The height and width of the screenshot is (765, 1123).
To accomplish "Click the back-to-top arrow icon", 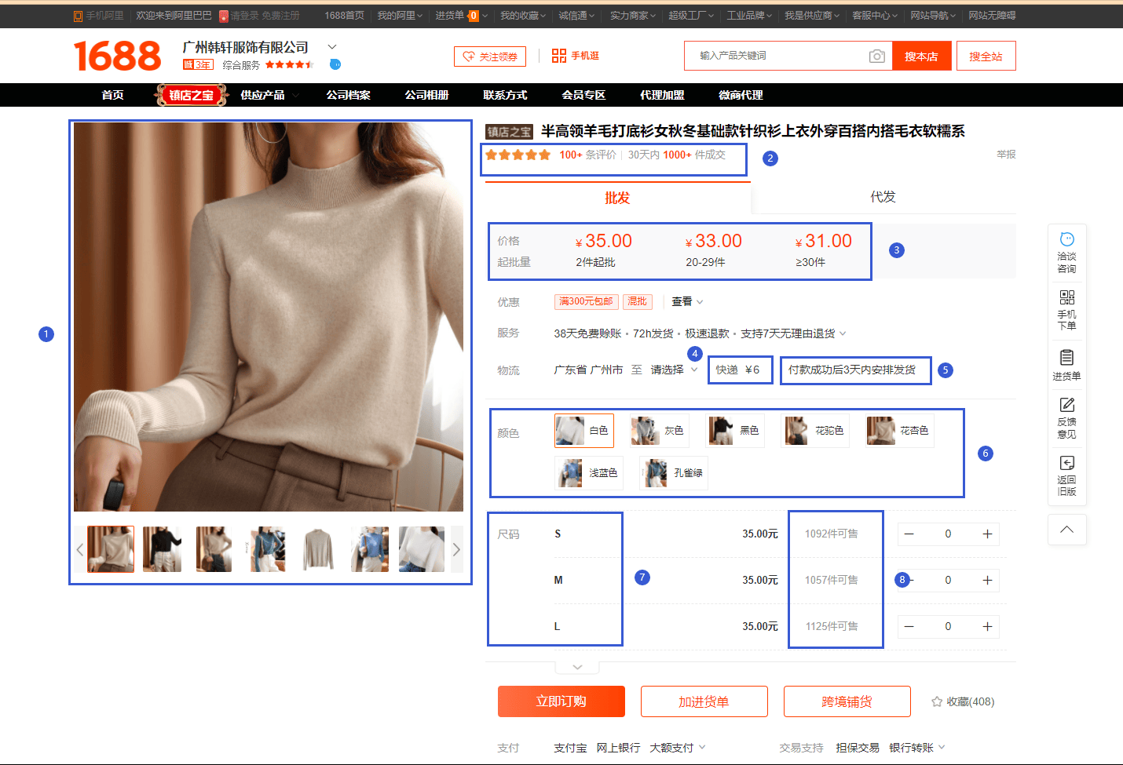I will (x=1066, y=530).
